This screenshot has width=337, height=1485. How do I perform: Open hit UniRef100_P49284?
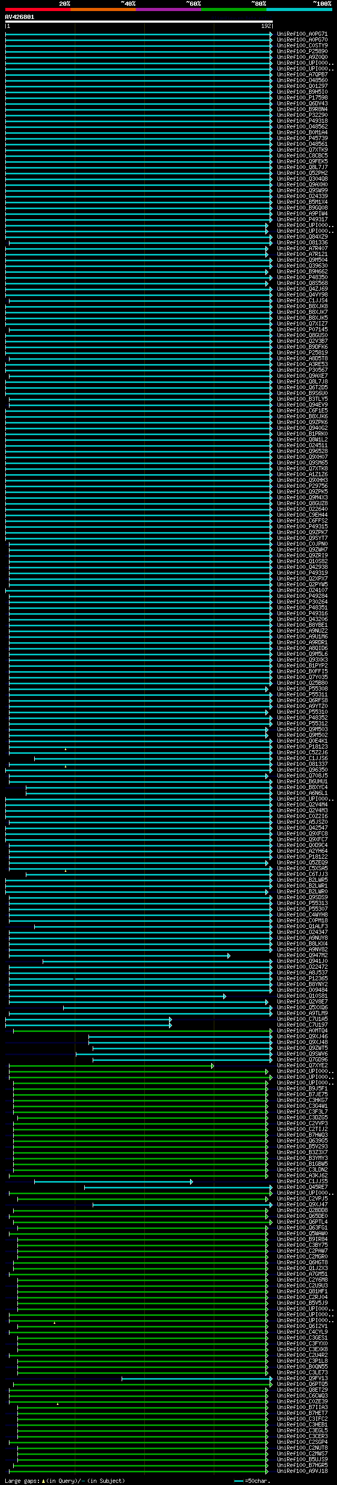pos(302,596)
